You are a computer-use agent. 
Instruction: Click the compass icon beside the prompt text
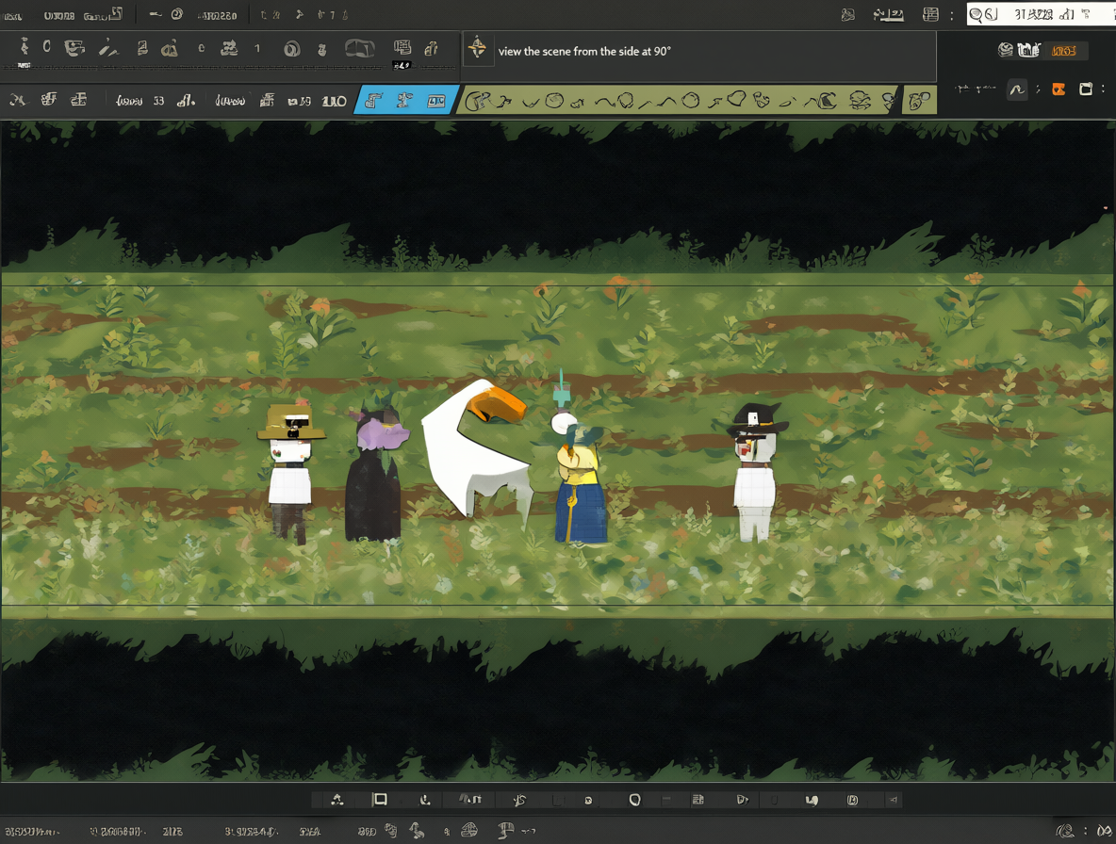478,49
